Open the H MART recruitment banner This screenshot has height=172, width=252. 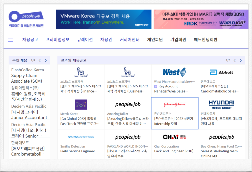(201, 19)
